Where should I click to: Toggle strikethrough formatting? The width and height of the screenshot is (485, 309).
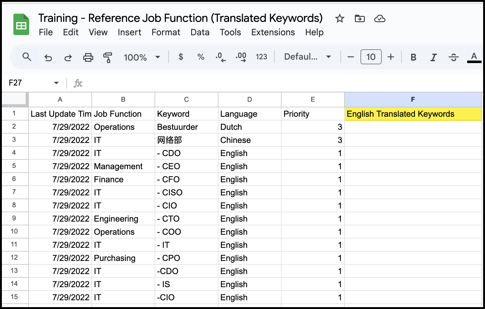click(x=453, y=57)
